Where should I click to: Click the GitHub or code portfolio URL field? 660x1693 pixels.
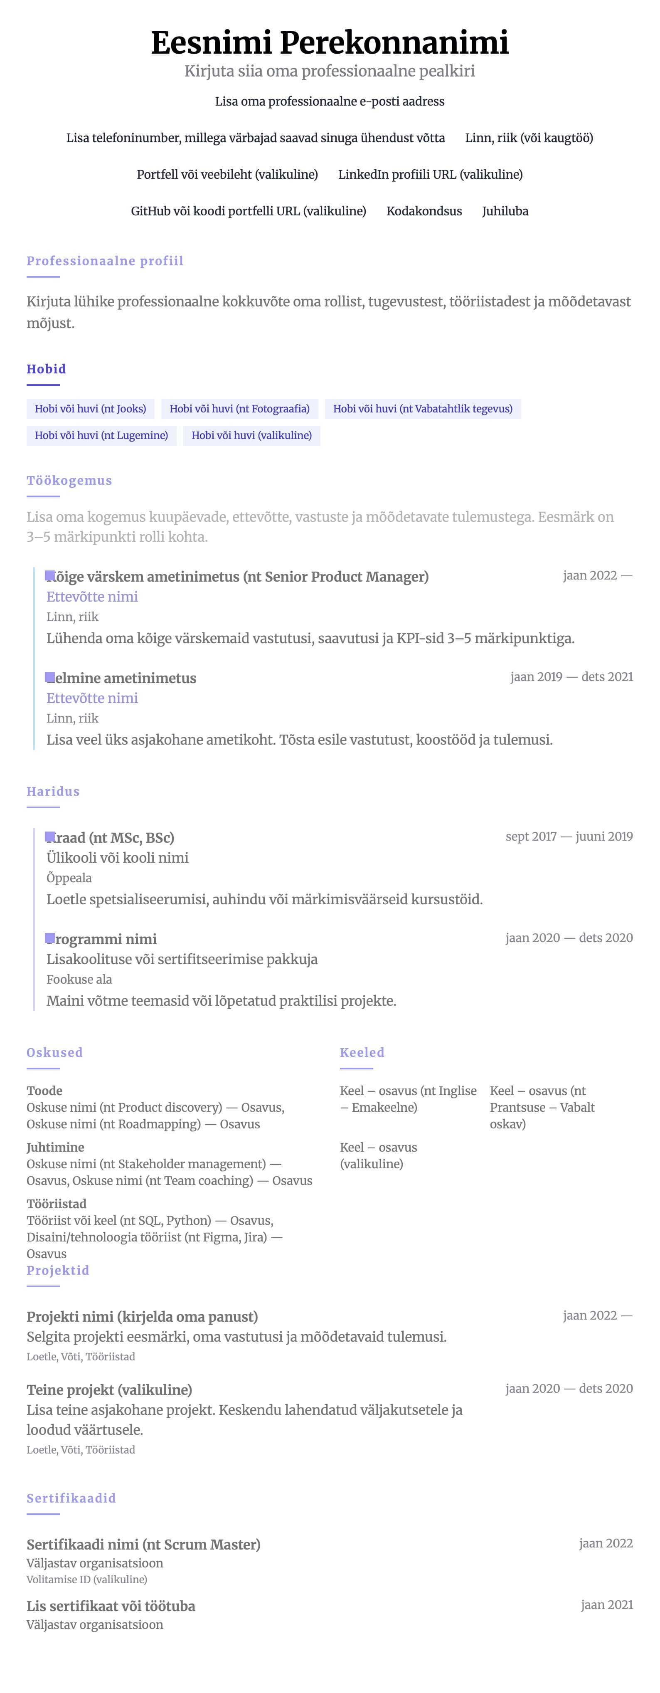[x=248, y=211]
